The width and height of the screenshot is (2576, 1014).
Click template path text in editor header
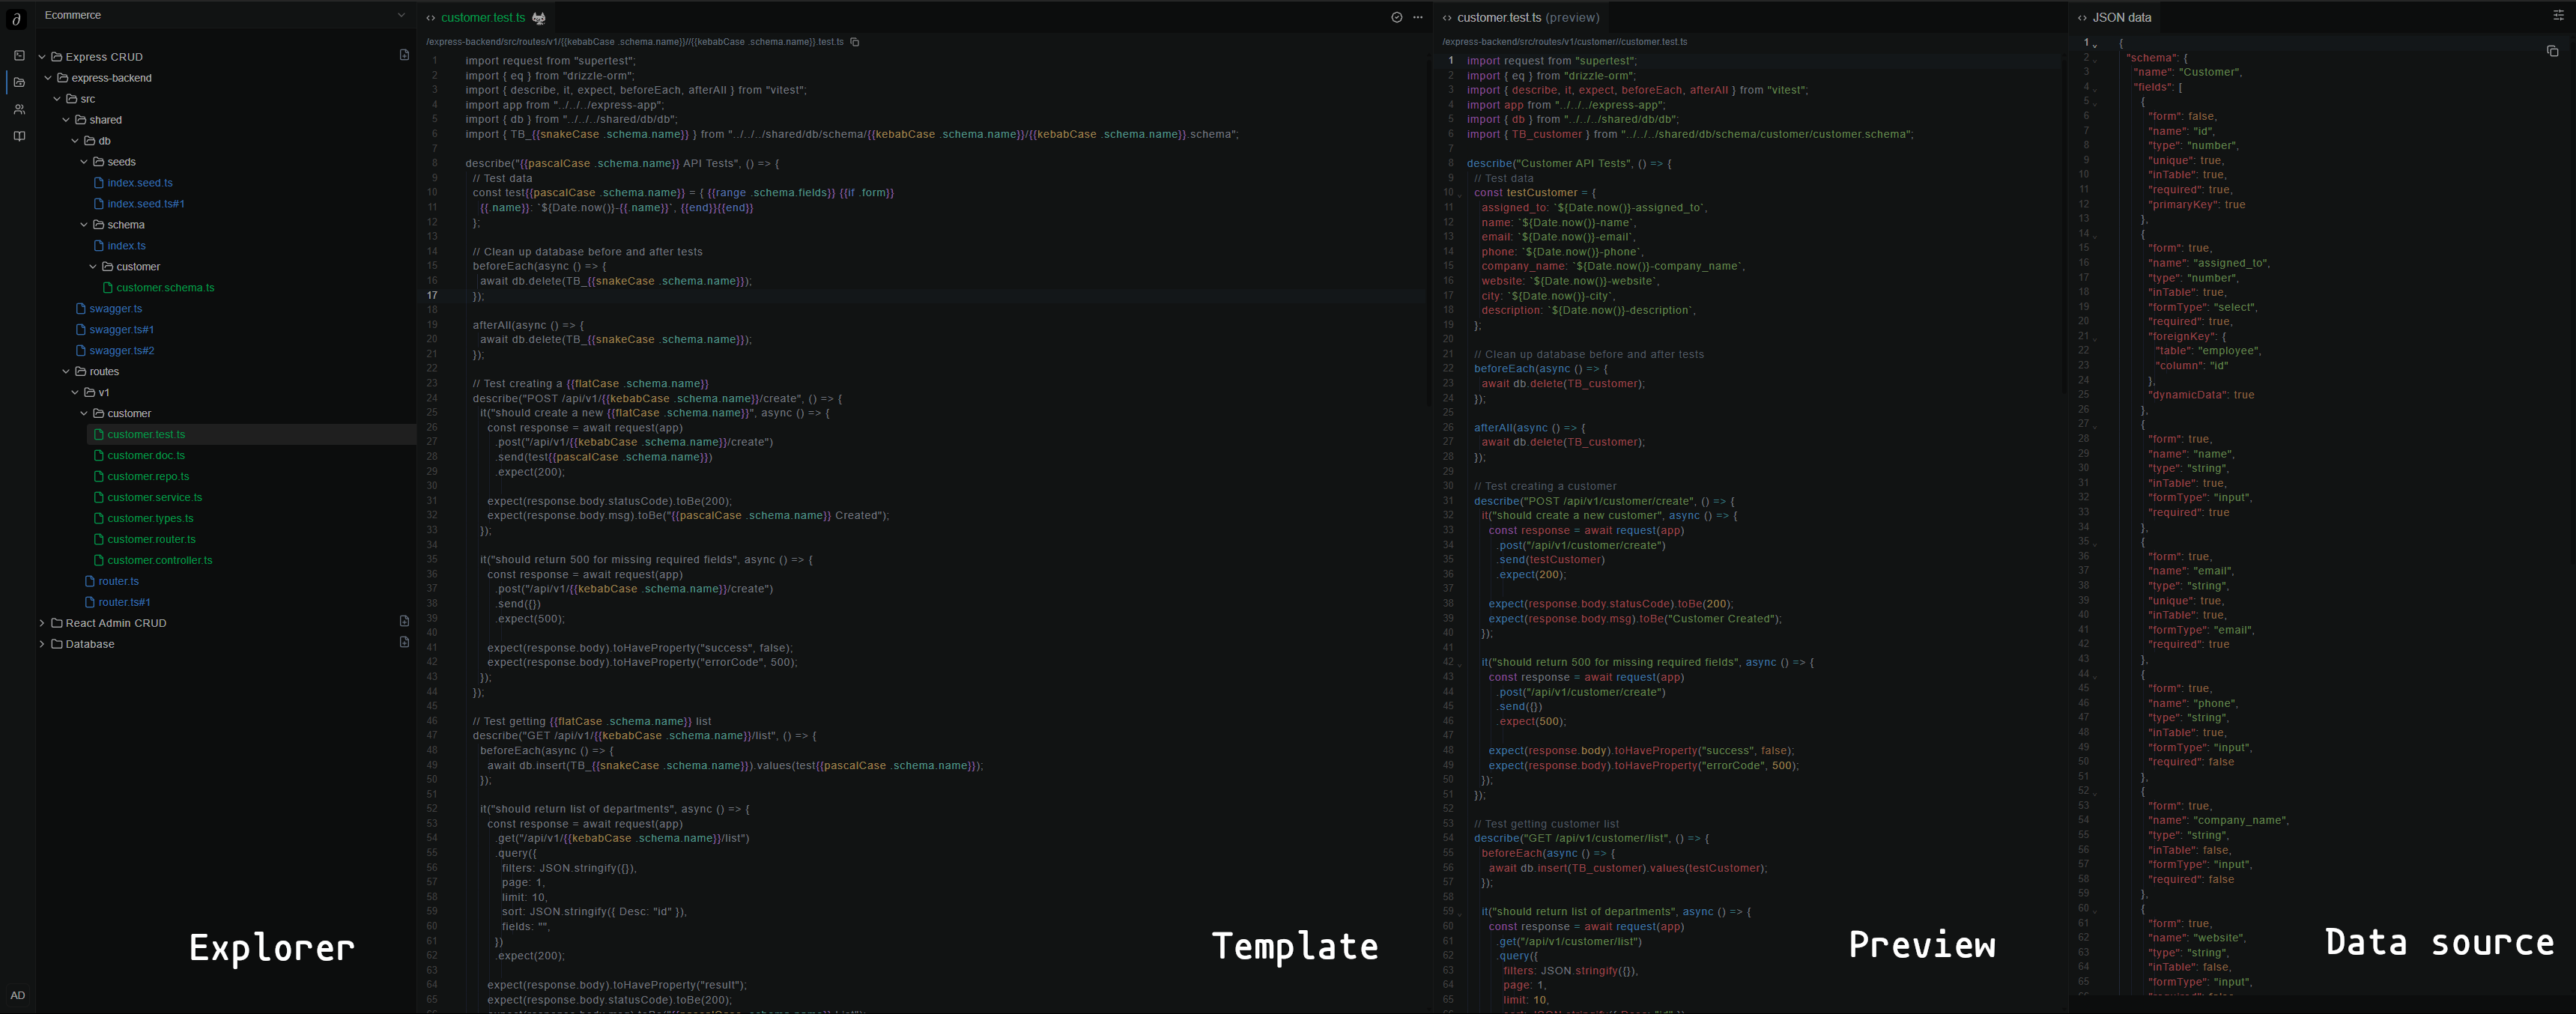pyautogui.click(x=635, y=42)
